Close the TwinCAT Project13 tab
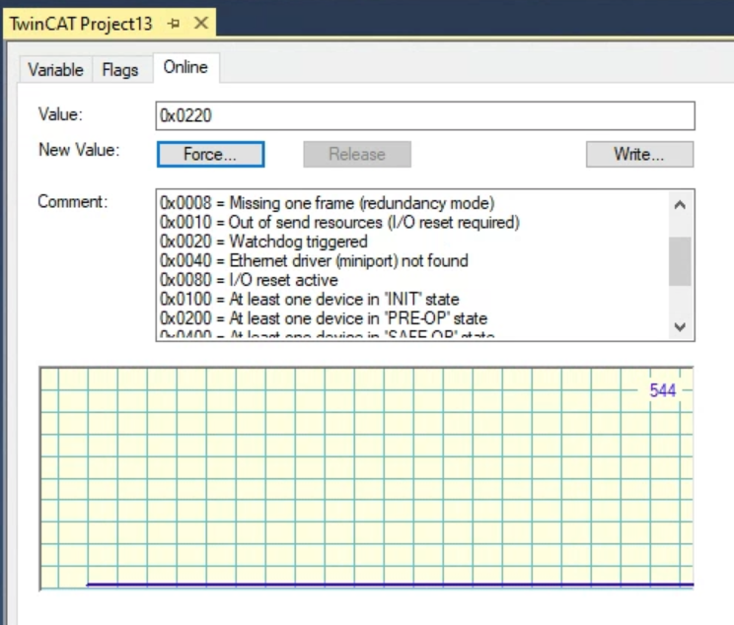734x625 pixels. tap(201, 23)
